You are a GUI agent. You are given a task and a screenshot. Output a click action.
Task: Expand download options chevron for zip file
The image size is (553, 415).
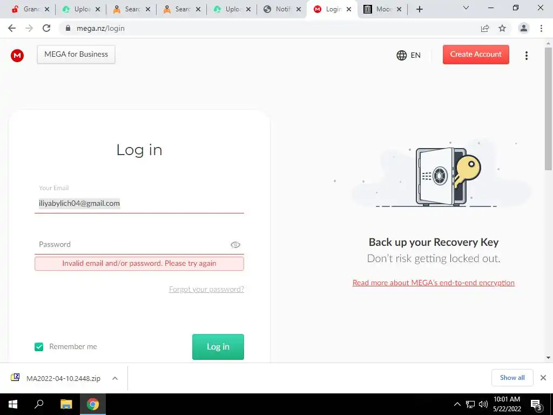(x=115, y=378)
